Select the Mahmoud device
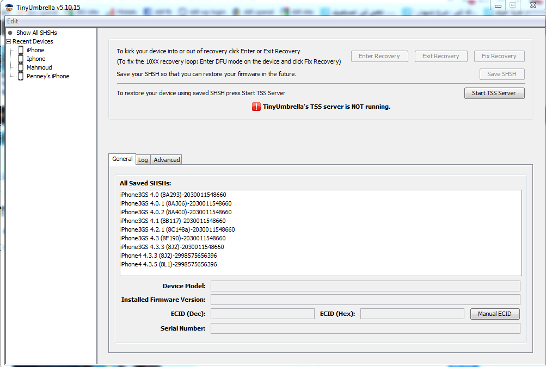The width and height of the screenshot is (546, 367). click(39, 67)
